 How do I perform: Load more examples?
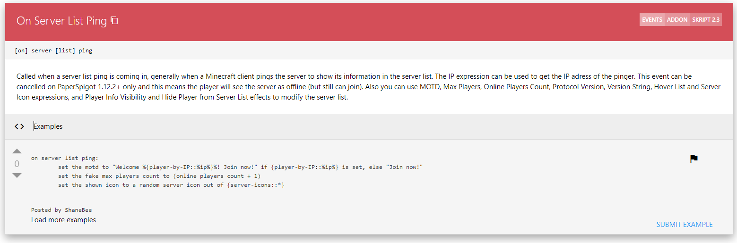[x=63, y=220]
